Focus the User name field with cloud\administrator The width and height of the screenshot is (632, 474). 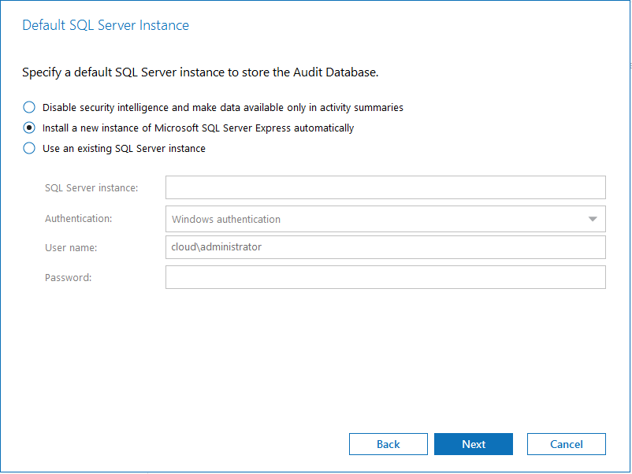pyautogui.click(x=385, y=247)
